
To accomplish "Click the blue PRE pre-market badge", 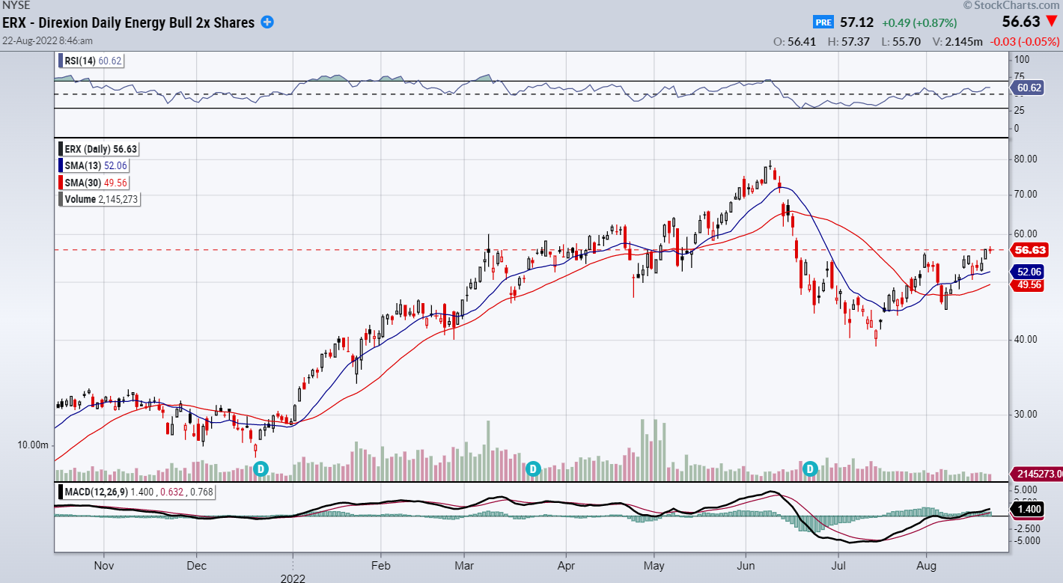I will [823, 22].
